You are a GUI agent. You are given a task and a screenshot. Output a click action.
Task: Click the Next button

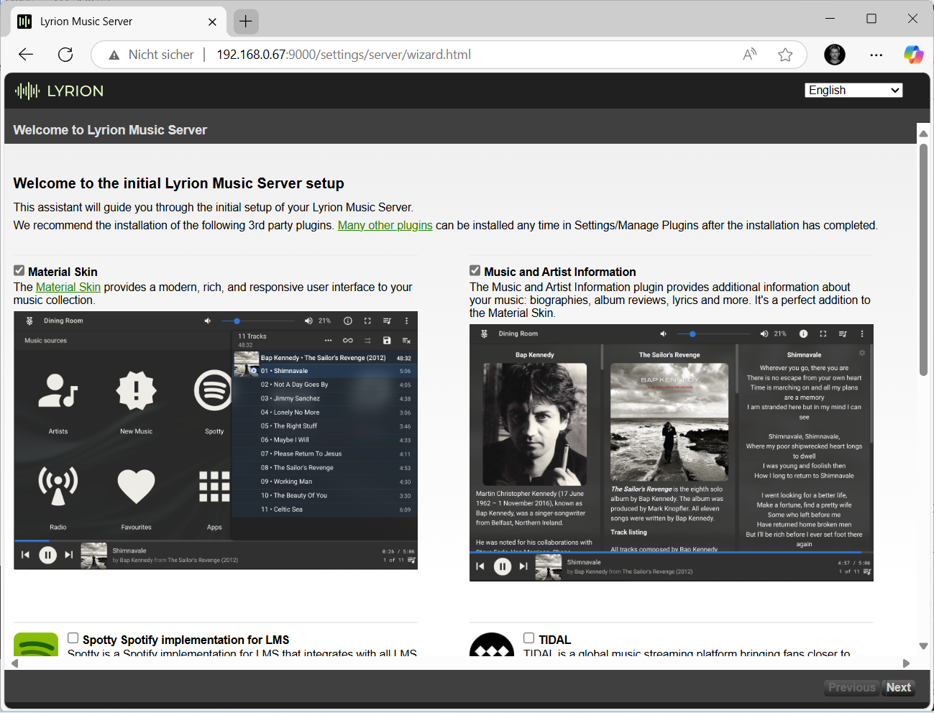[x=898, y=687]
